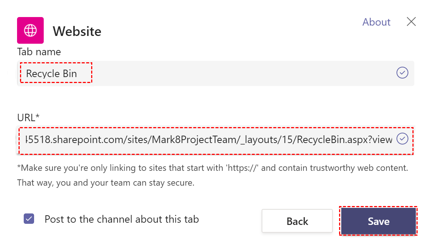Close the Website dialog with the X
This screenshot has height=239, width=428.
411,22
